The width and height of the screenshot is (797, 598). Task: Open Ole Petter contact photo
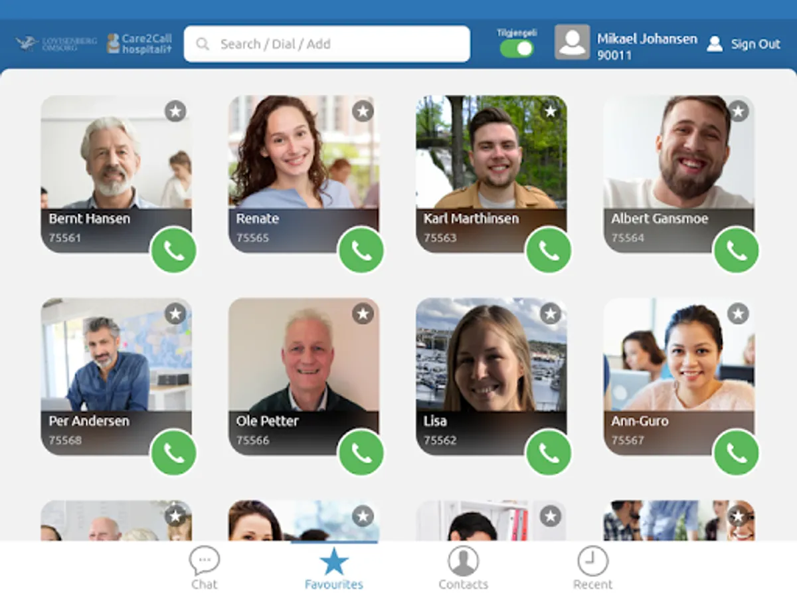click(x=304, y=354)
